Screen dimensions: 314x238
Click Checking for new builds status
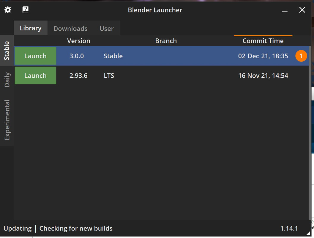coord(76,228)
